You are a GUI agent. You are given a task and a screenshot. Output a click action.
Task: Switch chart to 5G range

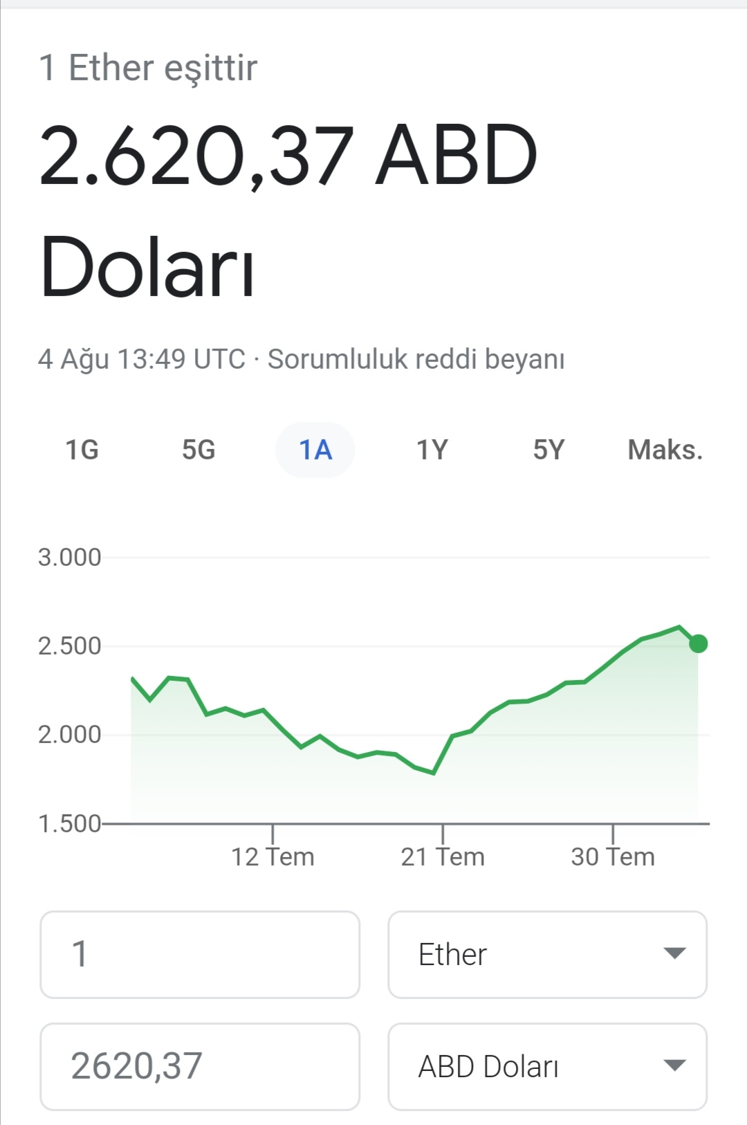199,450
